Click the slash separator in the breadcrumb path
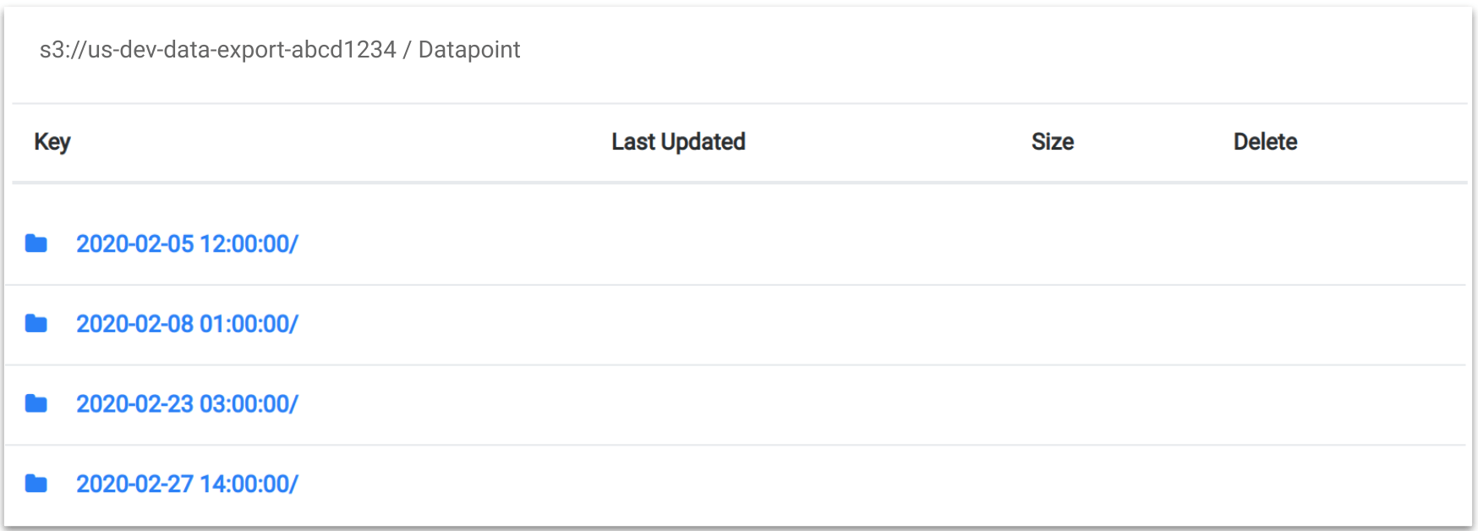 click(x=407, y=50)
